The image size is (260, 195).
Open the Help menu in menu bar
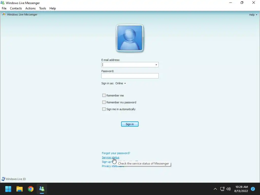click(53, 8)
